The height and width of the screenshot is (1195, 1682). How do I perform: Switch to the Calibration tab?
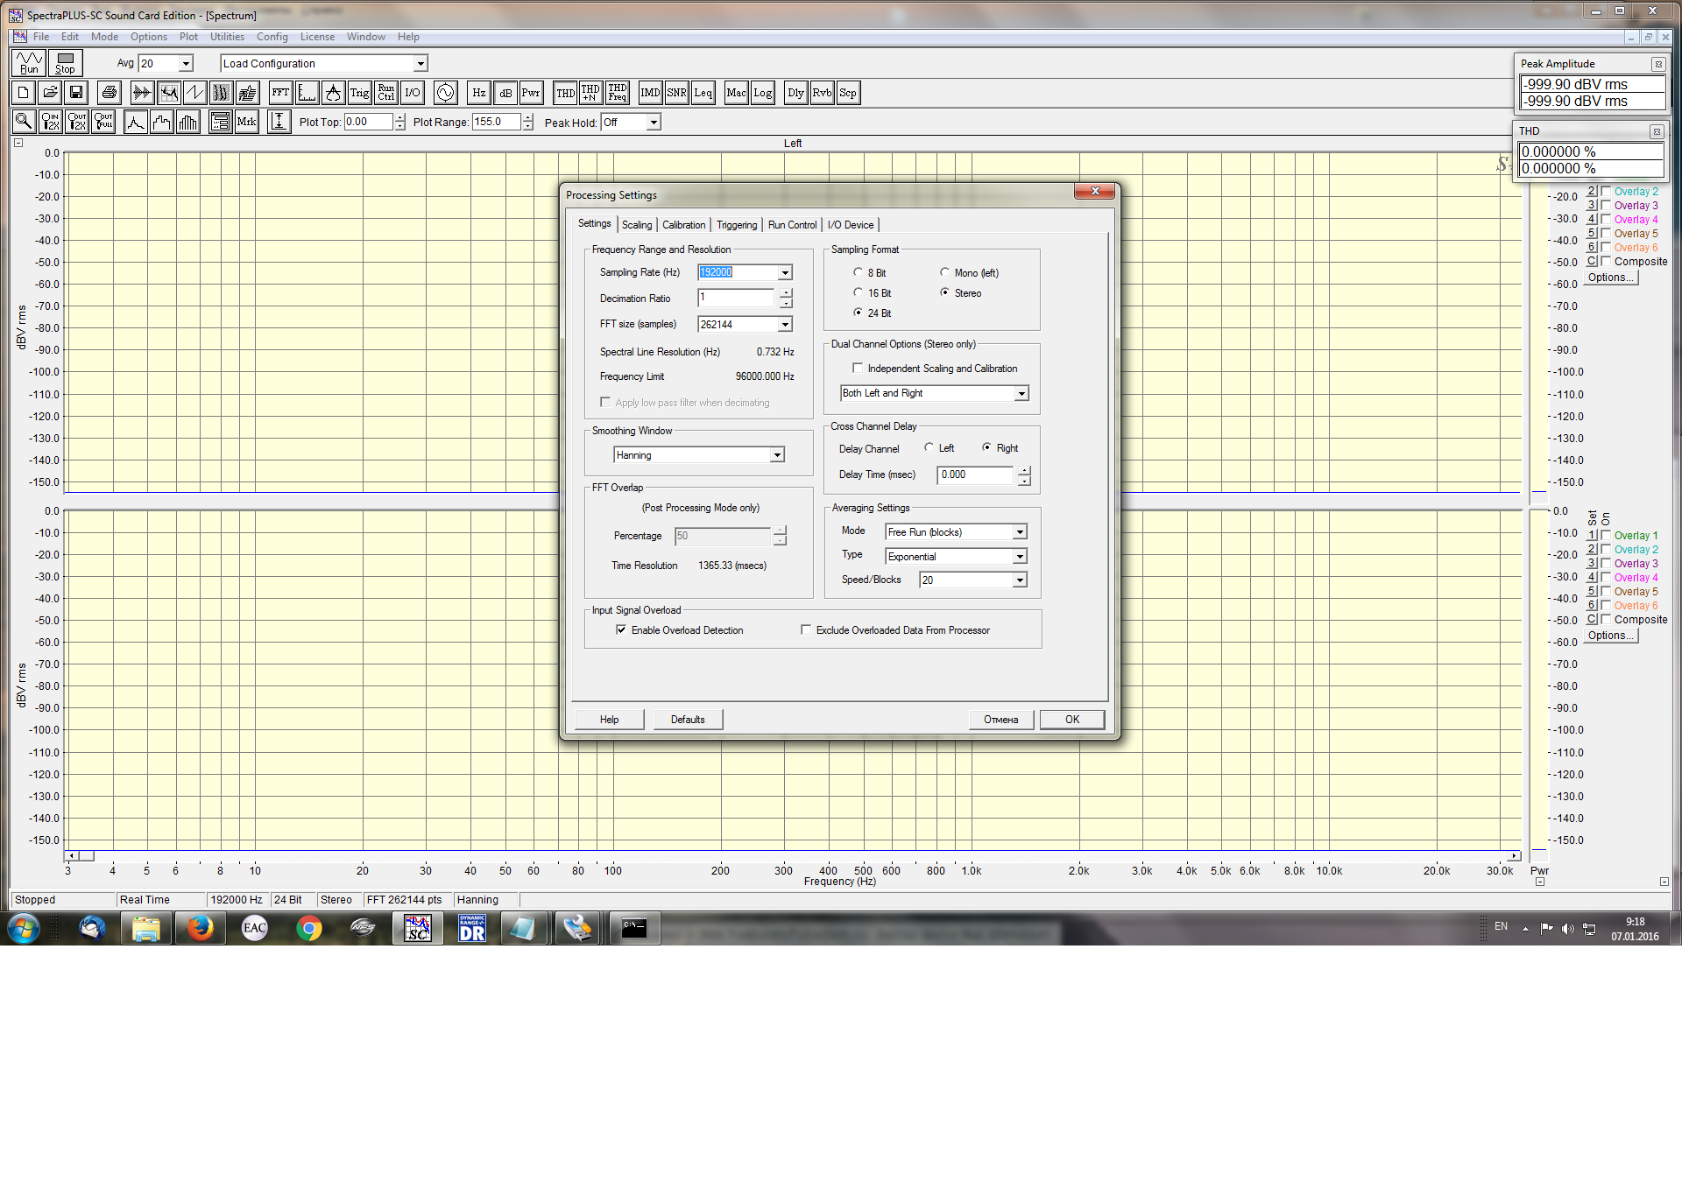pos(683,225)
